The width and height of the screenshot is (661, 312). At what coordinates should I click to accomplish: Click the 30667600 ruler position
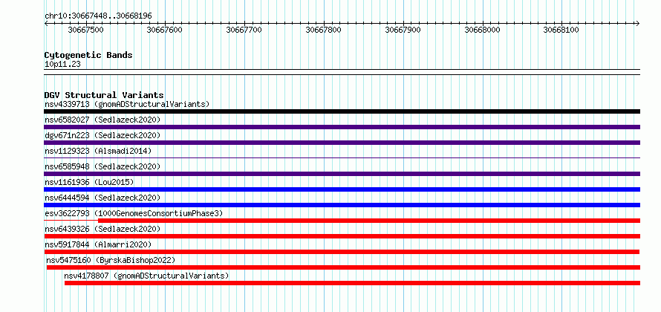tap(164, 30)
